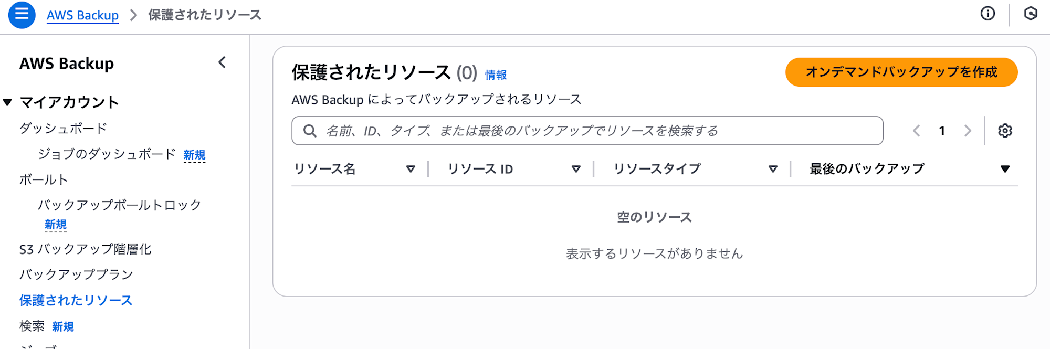Screen dimensions: 1050x349
Task: Go to previous page arrow
Action: tap(917, 131)
